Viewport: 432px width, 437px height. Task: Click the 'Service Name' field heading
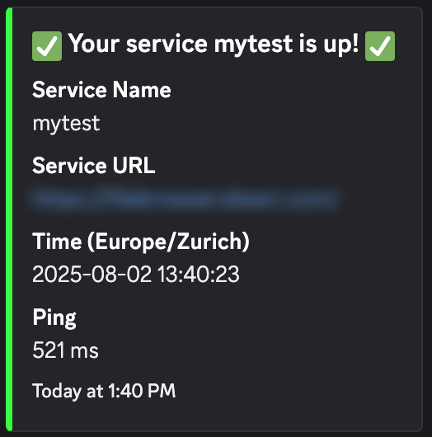tap(101, 90)
